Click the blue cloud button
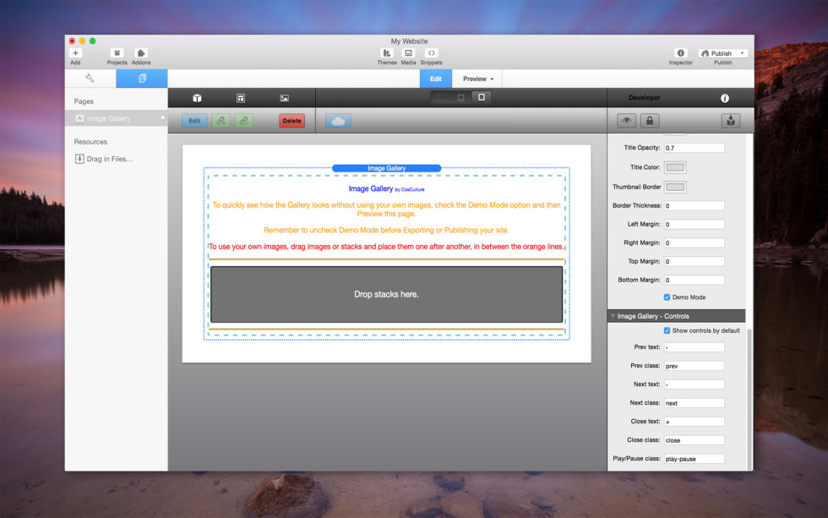 coord(338,121)
